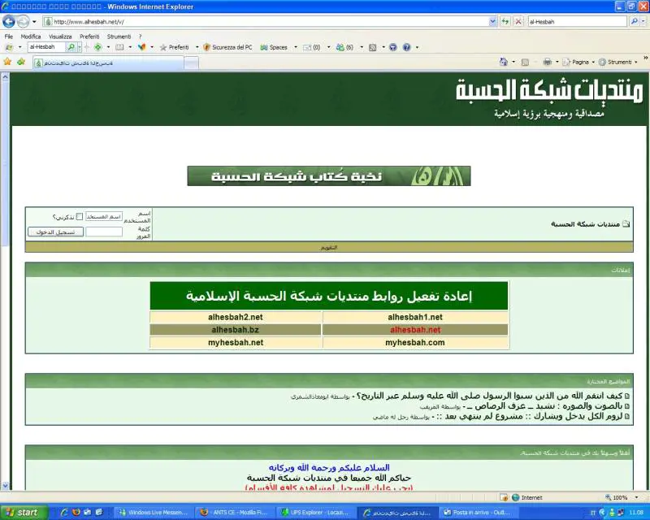Open the Strumenti command bar dropdown
The width and height of the screenshot is (650, 520).
tap(619, 62)
